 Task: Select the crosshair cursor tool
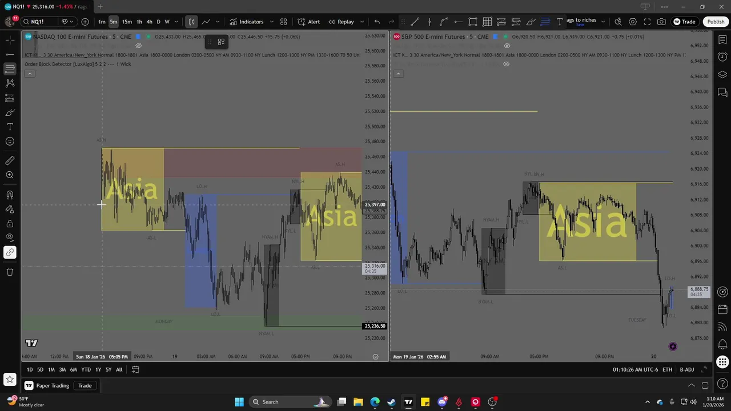click(10, 40)
